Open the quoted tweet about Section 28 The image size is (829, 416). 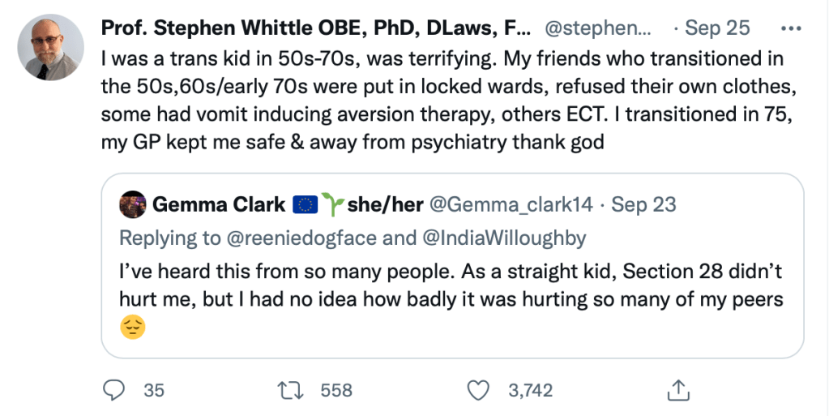click(x=451, y=285)
